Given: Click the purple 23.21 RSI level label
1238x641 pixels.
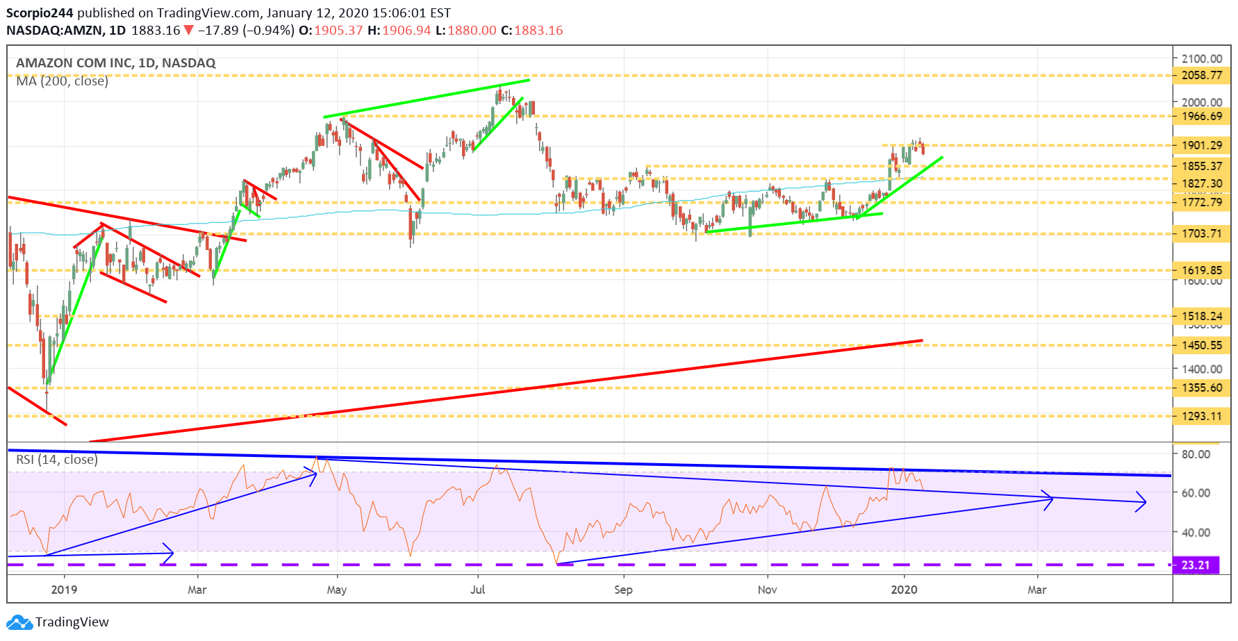Looking at the screenshot, I should [x=1196, y=565].
